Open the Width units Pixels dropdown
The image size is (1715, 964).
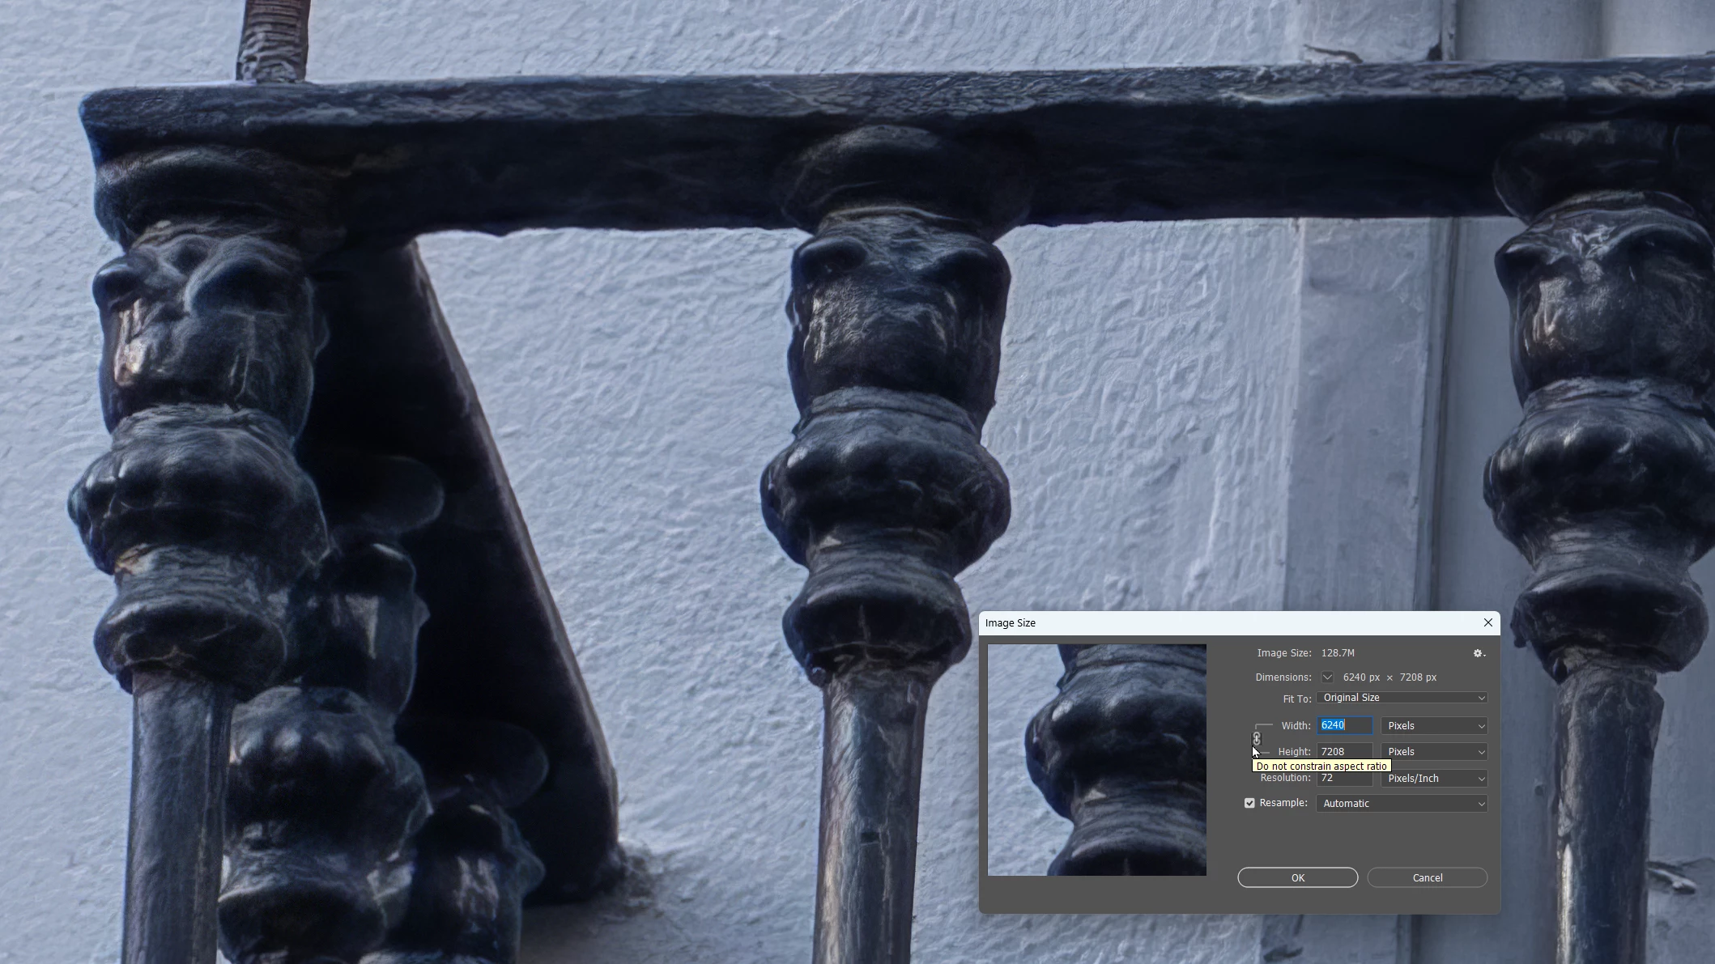pyautogui.click(x=1434, y=726)
